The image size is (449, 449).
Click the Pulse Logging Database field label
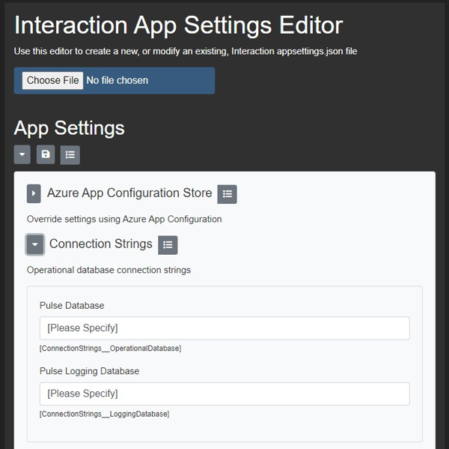89,371
